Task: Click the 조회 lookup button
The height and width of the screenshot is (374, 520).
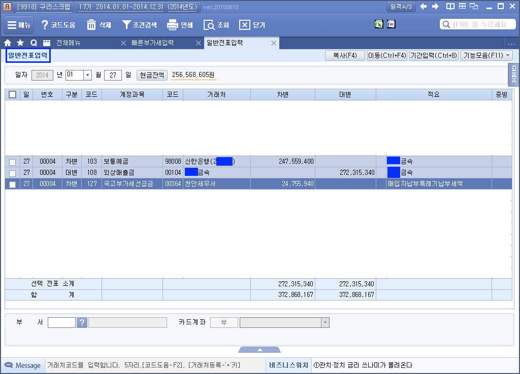Action: [x=216, y=25]
